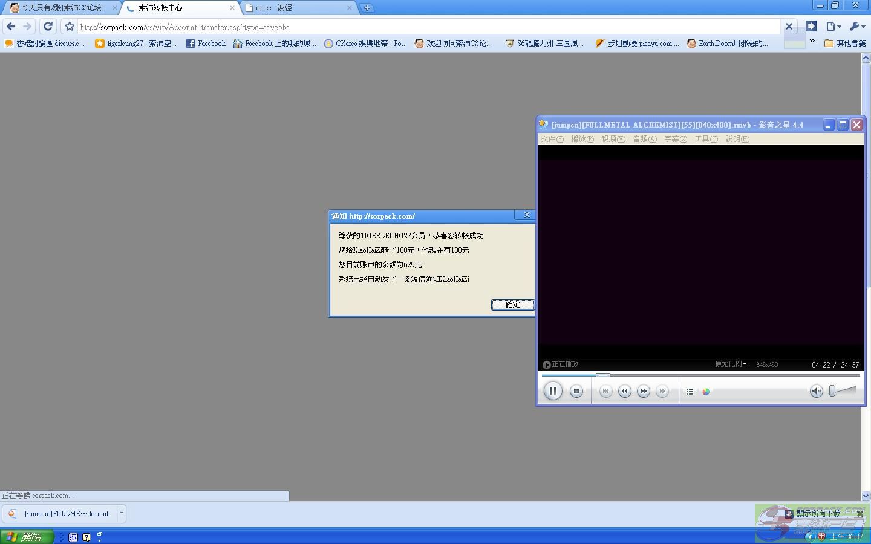Open the Facebook bookmark link

pos(206,44)
